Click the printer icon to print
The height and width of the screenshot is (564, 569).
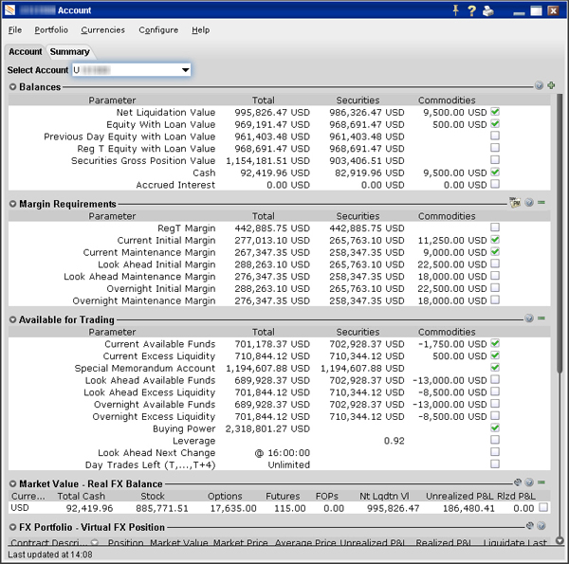(487, 10)
